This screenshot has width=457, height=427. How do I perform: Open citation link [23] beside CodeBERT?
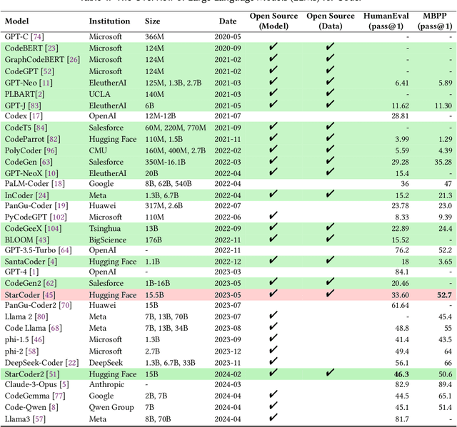51,48
